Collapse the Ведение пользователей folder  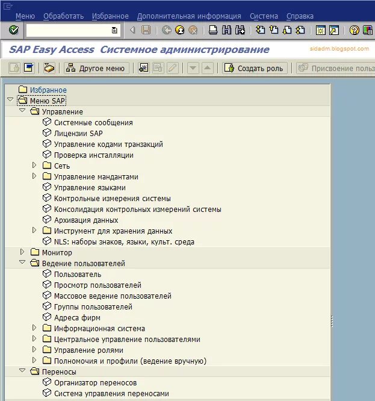22,262
